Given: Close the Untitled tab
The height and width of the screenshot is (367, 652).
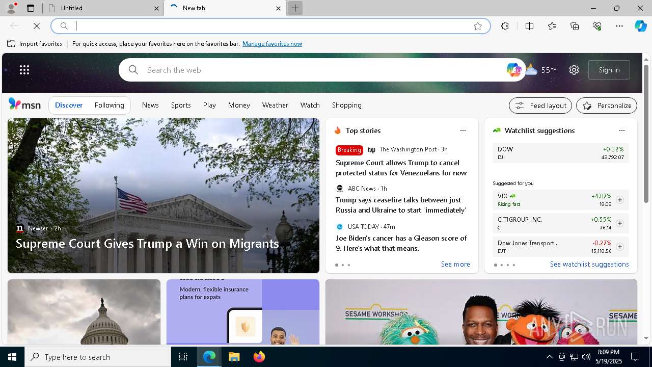Looking at the screenshot, I should click(157, 8).
